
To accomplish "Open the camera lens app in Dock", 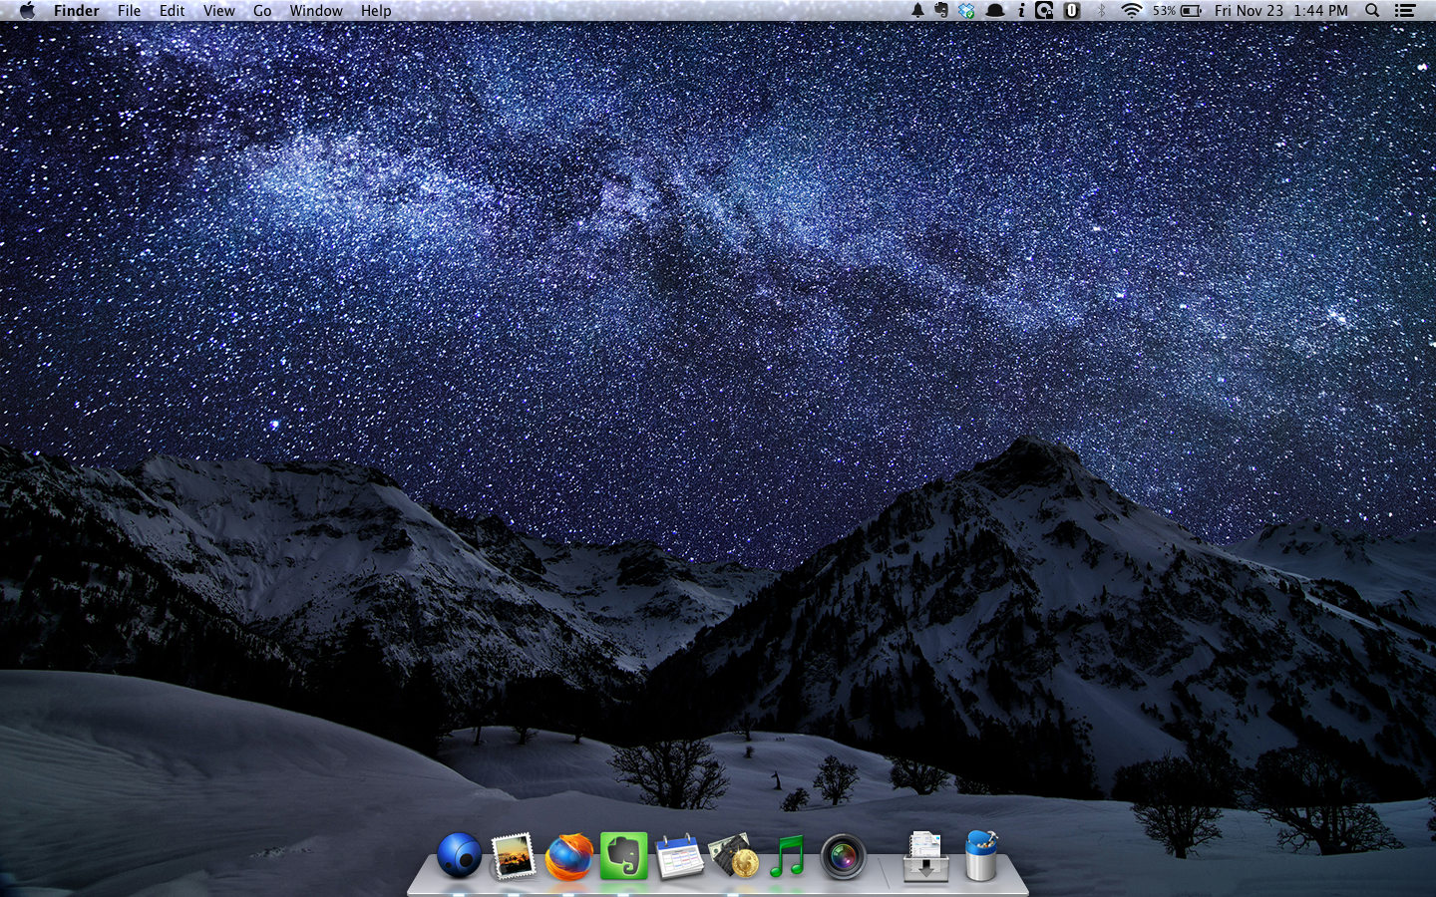I will pyautogui.click(x=844, y=856).
